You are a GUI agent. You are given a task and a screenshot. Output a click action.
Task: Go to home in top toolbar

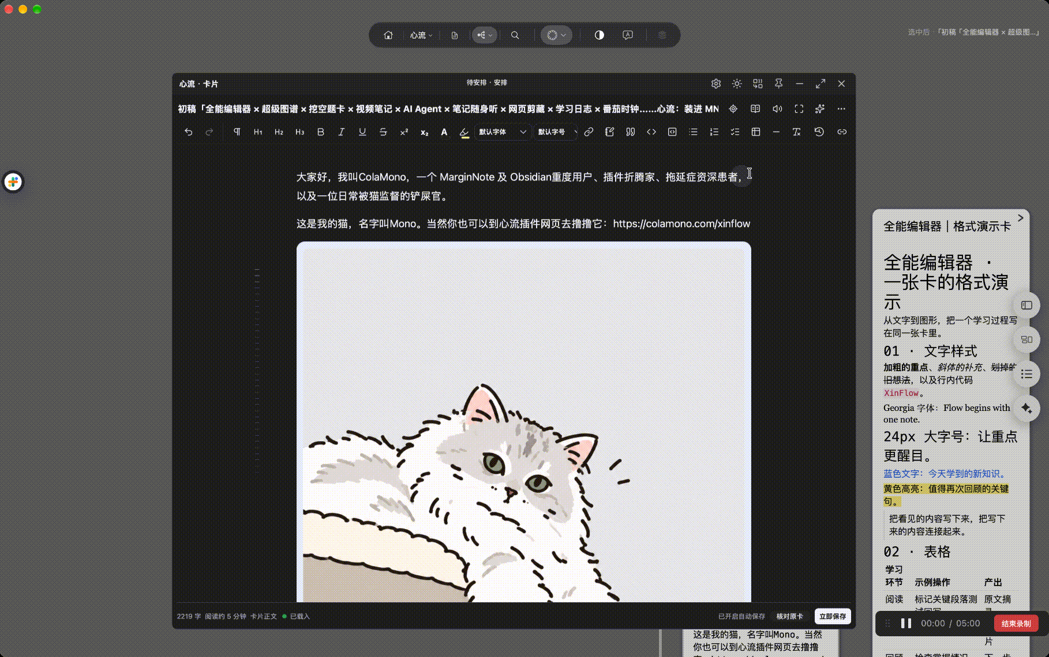(x=388, y=35)
